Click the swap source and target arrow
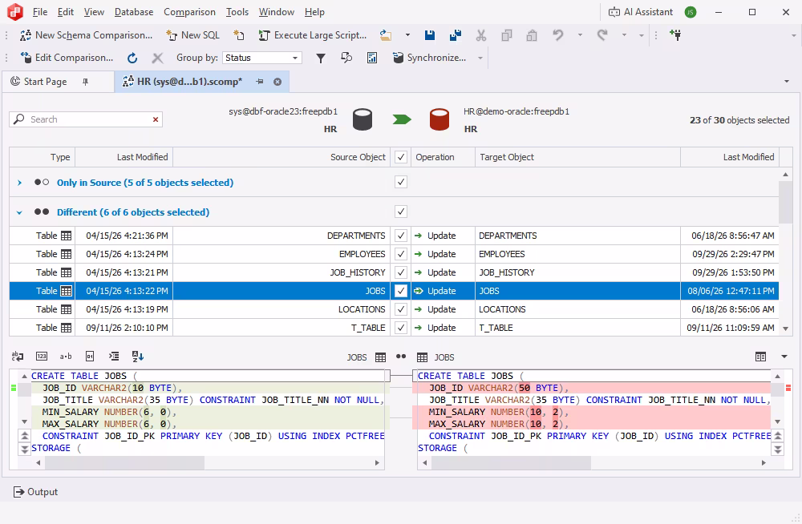The height and width of the screenshot is (524, 802). tap(402, 119)
